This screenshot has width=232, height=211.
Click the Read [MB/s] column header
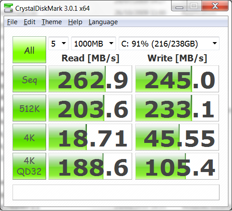point(90,58)
